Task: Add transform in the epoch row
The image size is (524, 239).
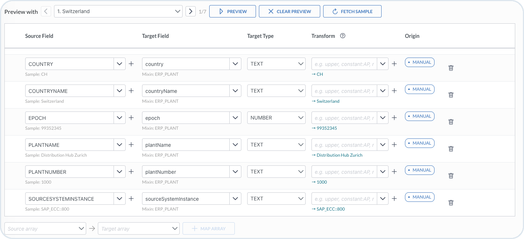Action: pos(394,118)
